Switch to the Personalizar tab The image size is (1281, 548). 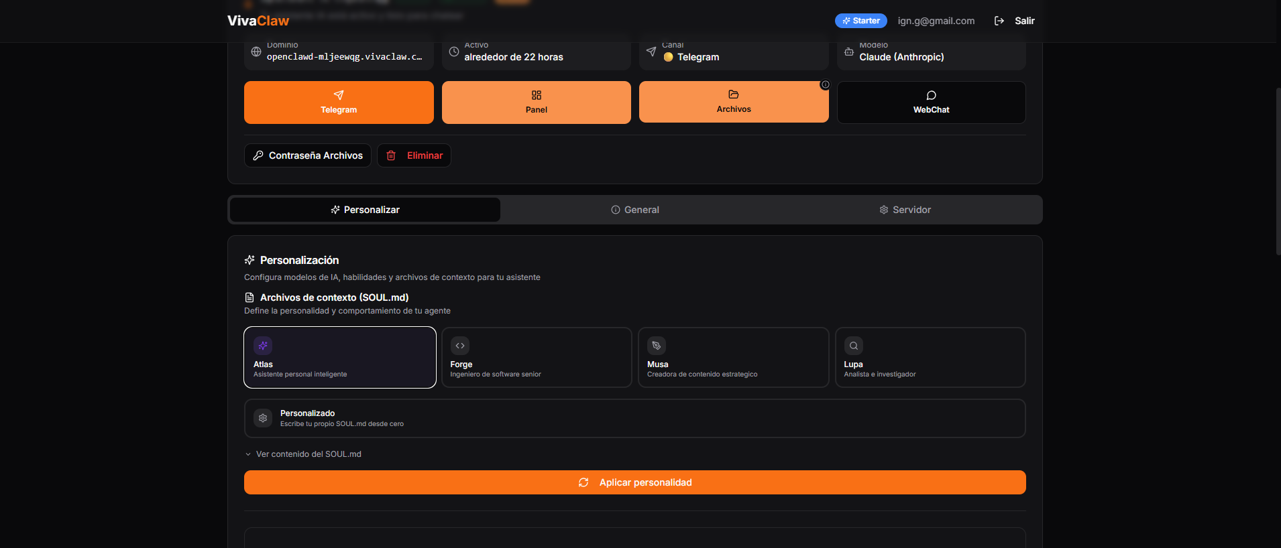[365, 210]
